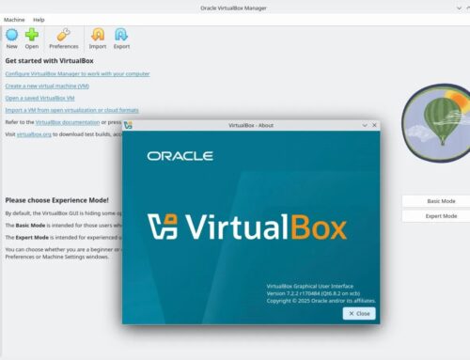Click Import a VM from open virtualization link

[71, 110]
